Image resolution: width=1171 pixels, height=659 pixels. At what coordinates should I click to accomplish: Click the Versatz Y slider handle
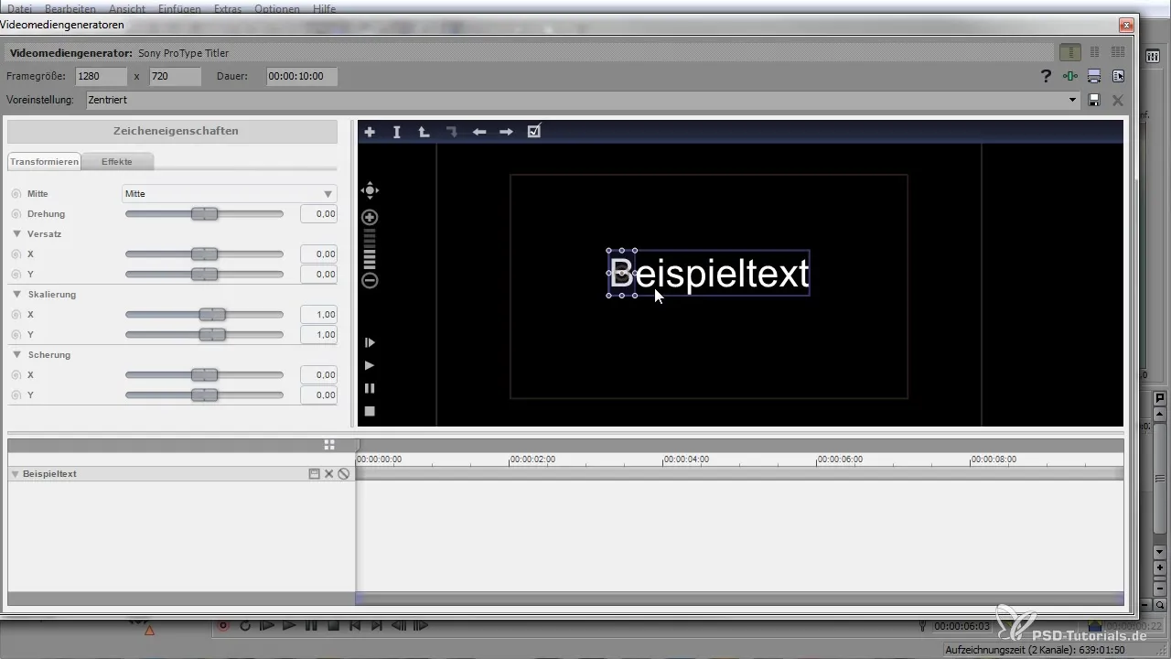(205, 275)
